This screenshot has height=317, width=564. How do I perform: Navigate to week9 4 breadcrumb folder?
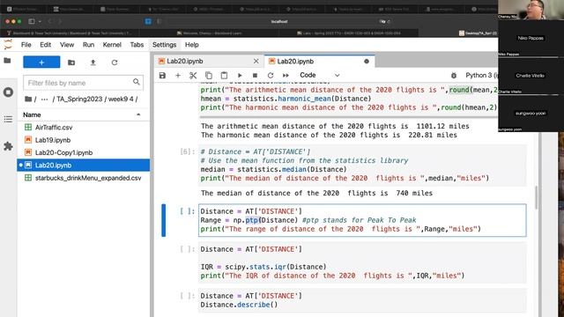click(122, 99)
